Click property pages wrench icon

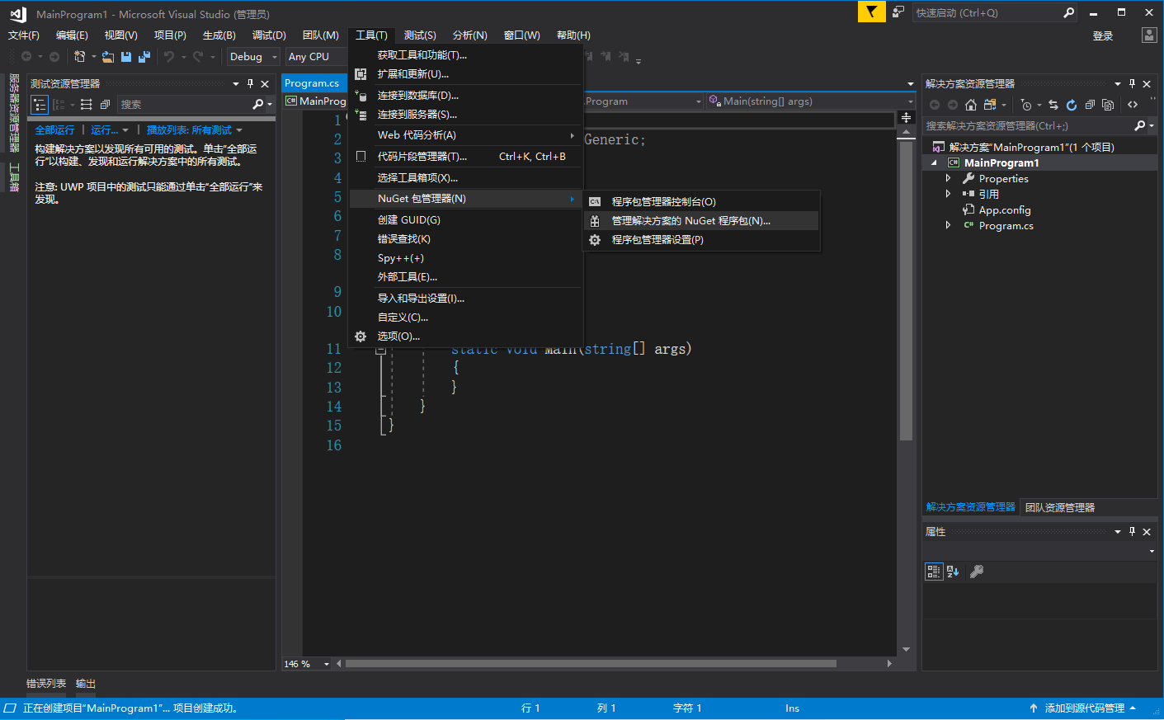(x=977, y=572)
